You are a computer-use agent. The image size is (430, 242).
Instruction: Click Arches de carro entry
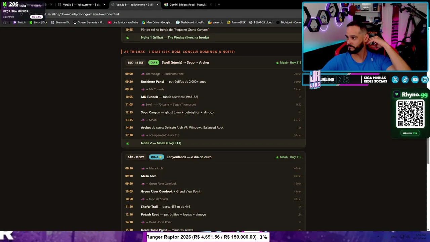click(182, 128)
